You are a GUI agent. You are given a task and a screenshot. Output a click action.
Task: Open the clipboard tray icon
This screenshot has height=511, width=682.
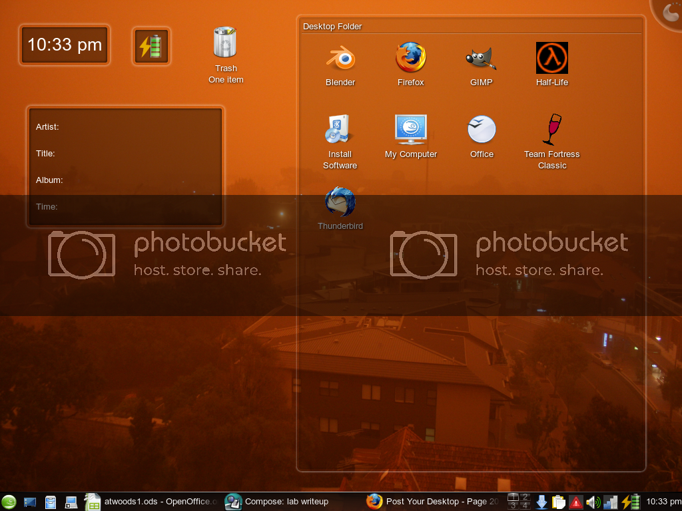559,502
